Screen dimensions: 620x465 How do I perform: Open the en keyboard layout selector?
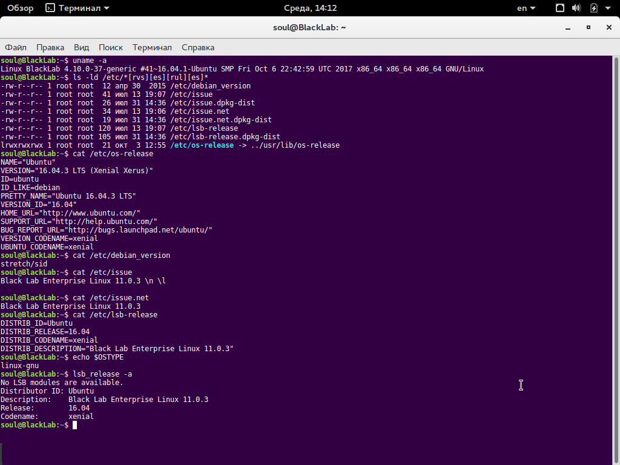point(526,8)
